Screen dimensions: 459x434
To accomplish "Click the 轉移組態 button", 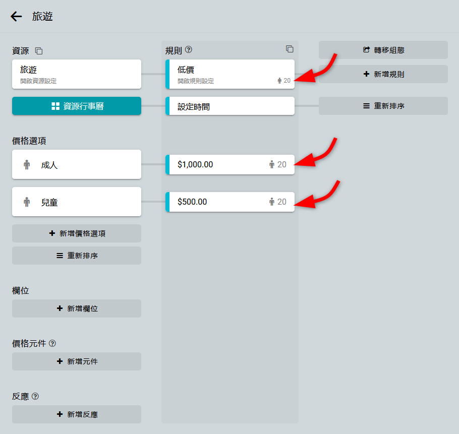I will pyautogui.click(x=383, y=50).
